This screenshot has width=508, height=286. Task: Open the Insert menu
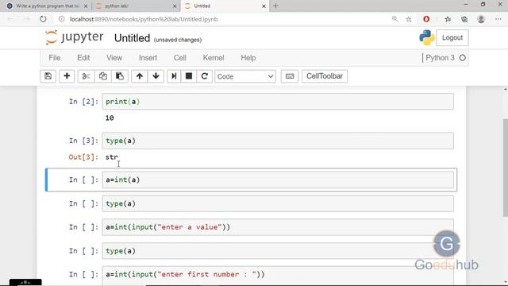[148, 58]
